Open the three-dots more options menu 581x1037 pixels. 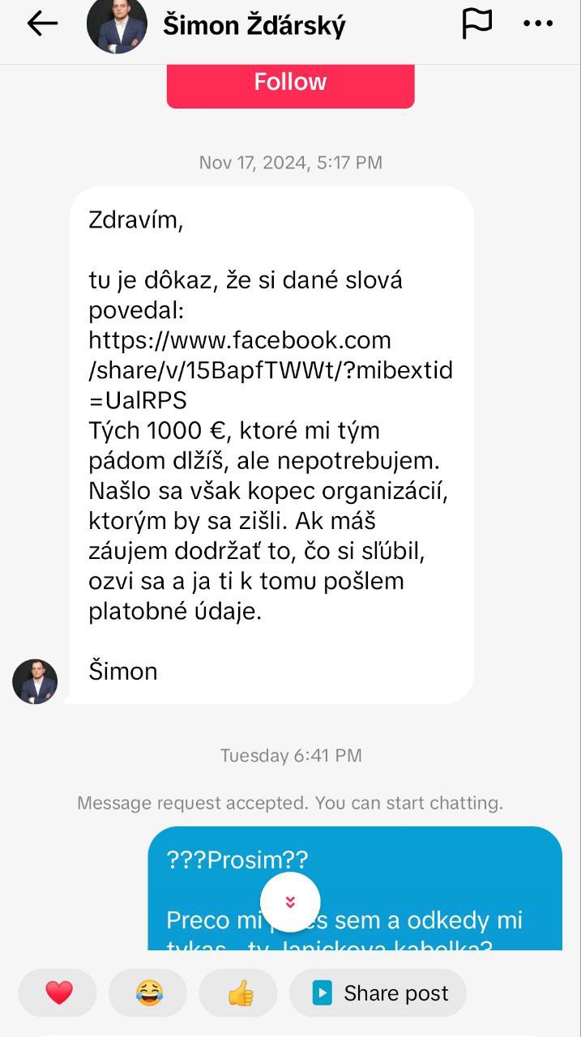(x=538, y=23)
